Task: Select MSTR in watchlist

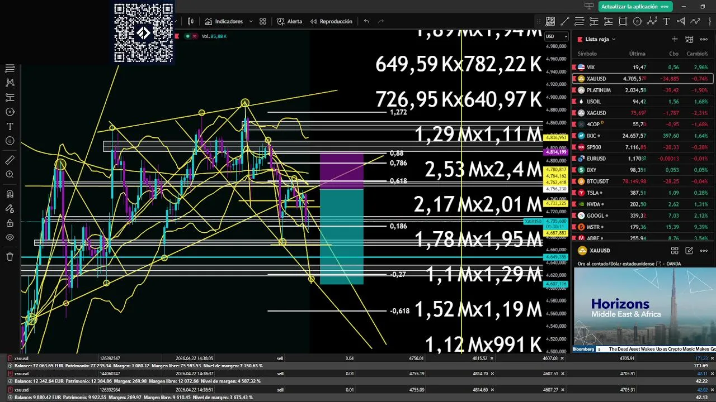Action: click(x=642, y=227)
